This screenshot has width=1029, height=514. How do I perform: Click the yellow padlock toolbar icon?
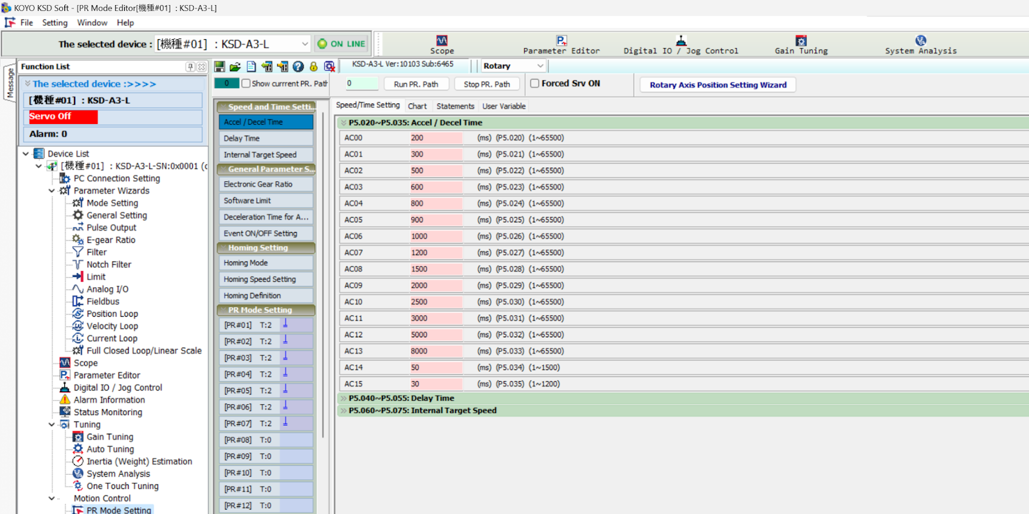point(314,66)
